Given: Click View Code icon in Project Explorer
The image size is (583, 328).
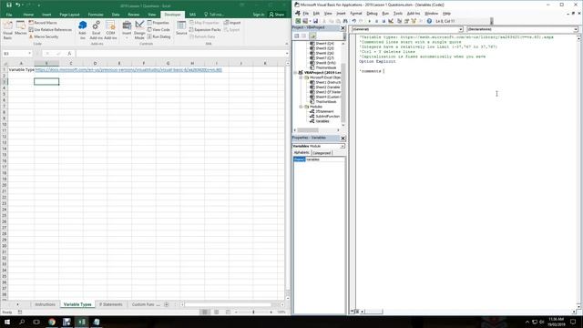Looking at the screenshot, I should click(297, 36).
